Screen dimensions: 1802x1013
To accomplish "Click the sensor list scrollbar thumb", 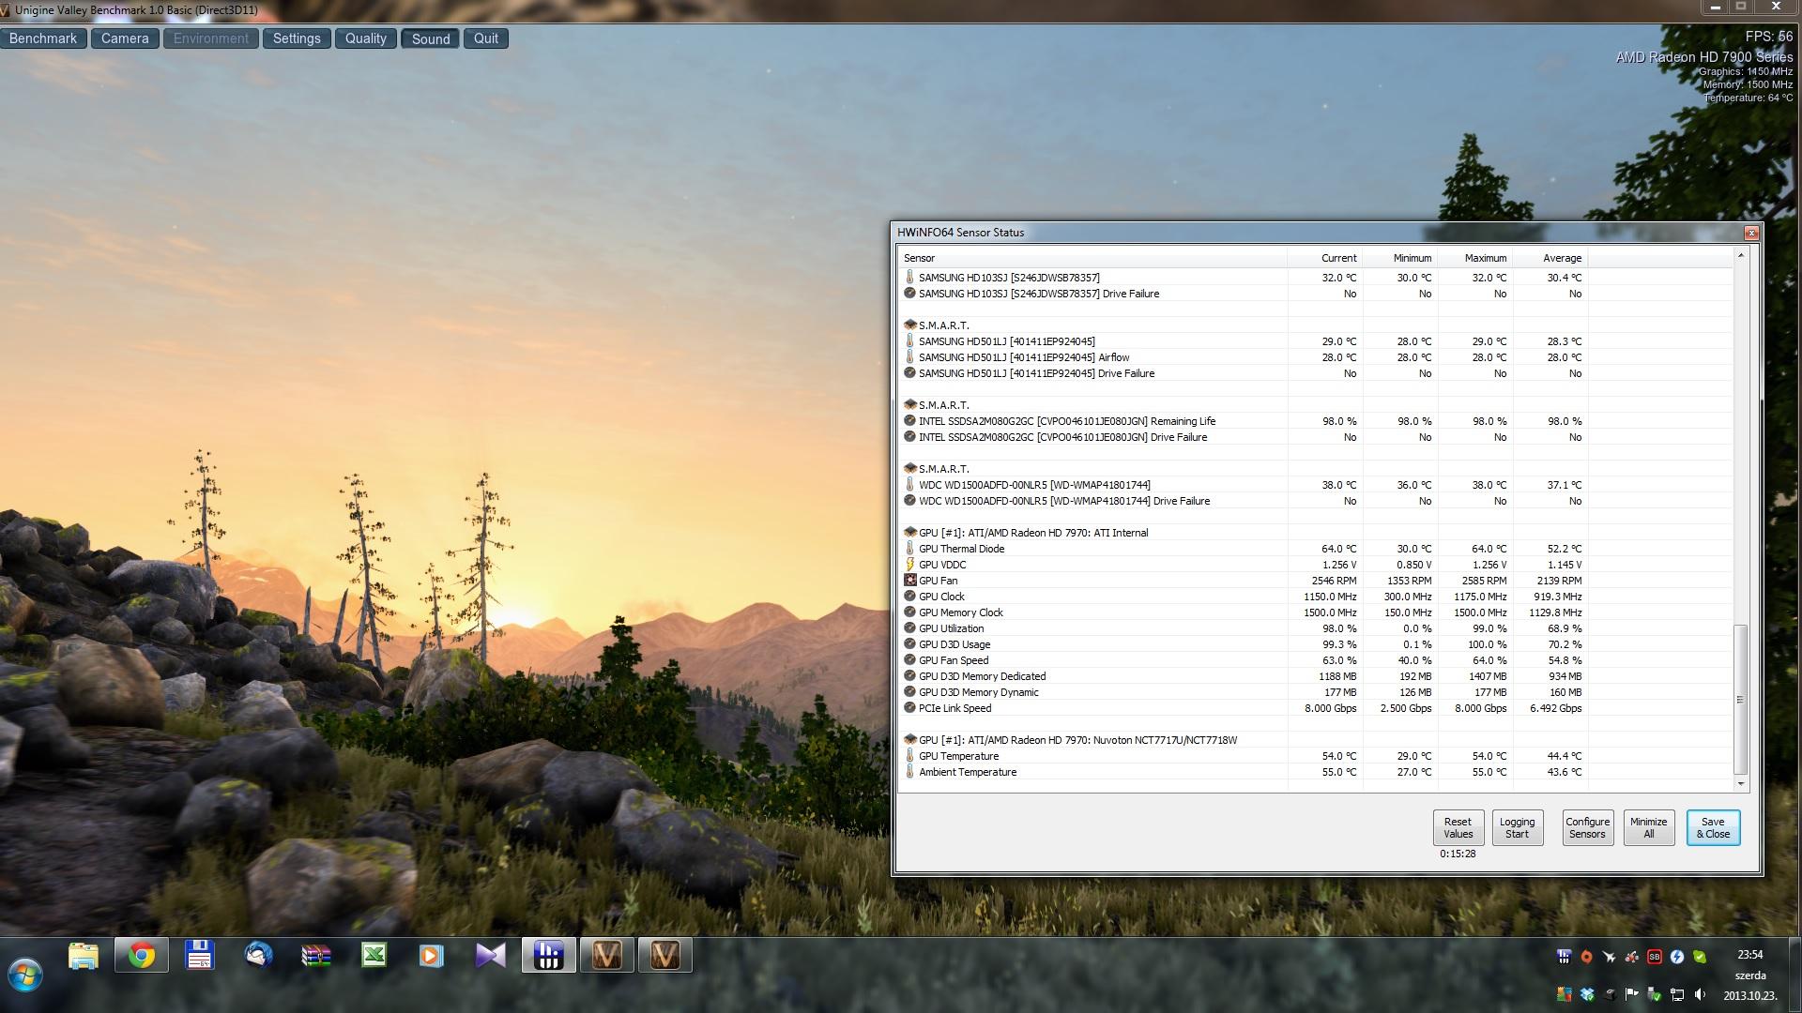I will tap(1740, 700).
